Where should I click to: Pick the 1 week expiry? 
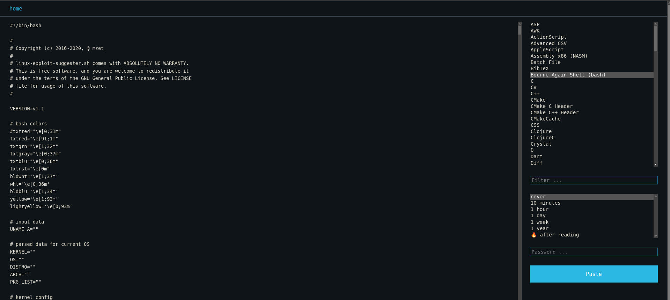[539, 222]
